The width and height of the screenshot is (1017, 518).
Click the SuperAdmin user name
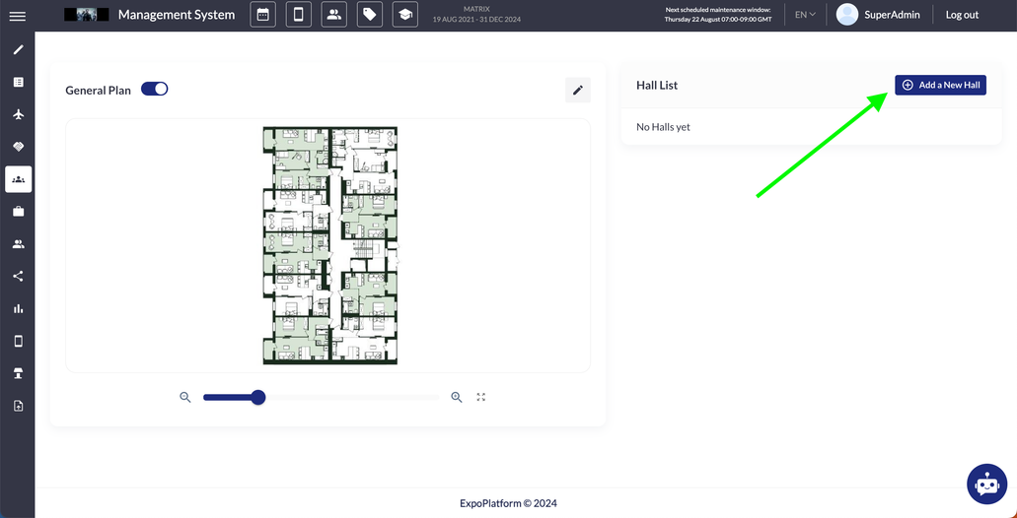click(x=892, y=15)
